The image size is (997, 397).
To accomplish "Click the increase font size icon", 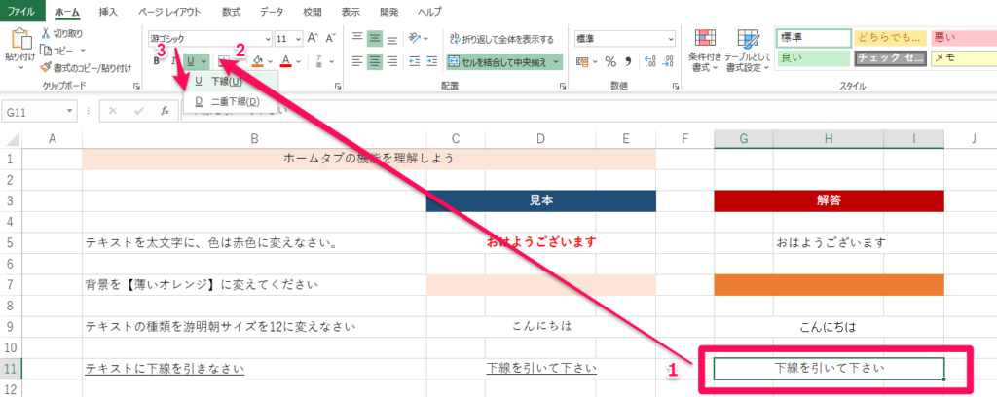I will tap(314, 39).
